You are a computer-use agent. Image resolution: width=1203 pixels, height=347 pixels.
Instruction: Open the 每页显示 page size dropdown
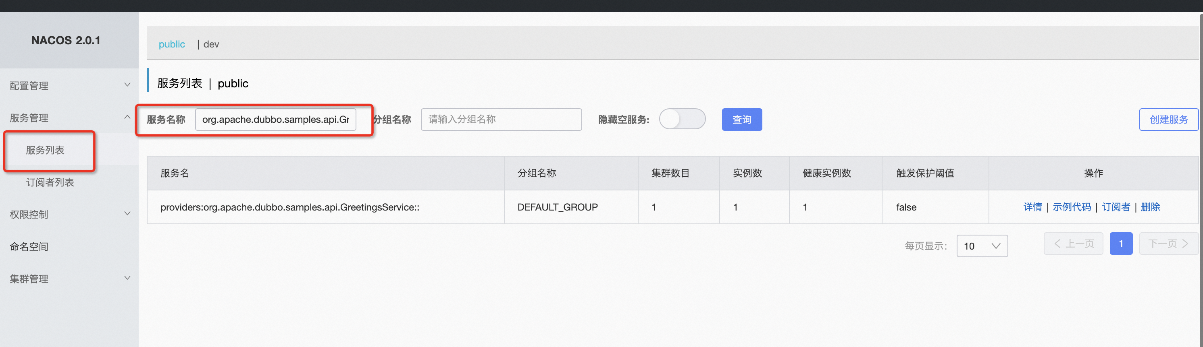click(x=982, y=246)
